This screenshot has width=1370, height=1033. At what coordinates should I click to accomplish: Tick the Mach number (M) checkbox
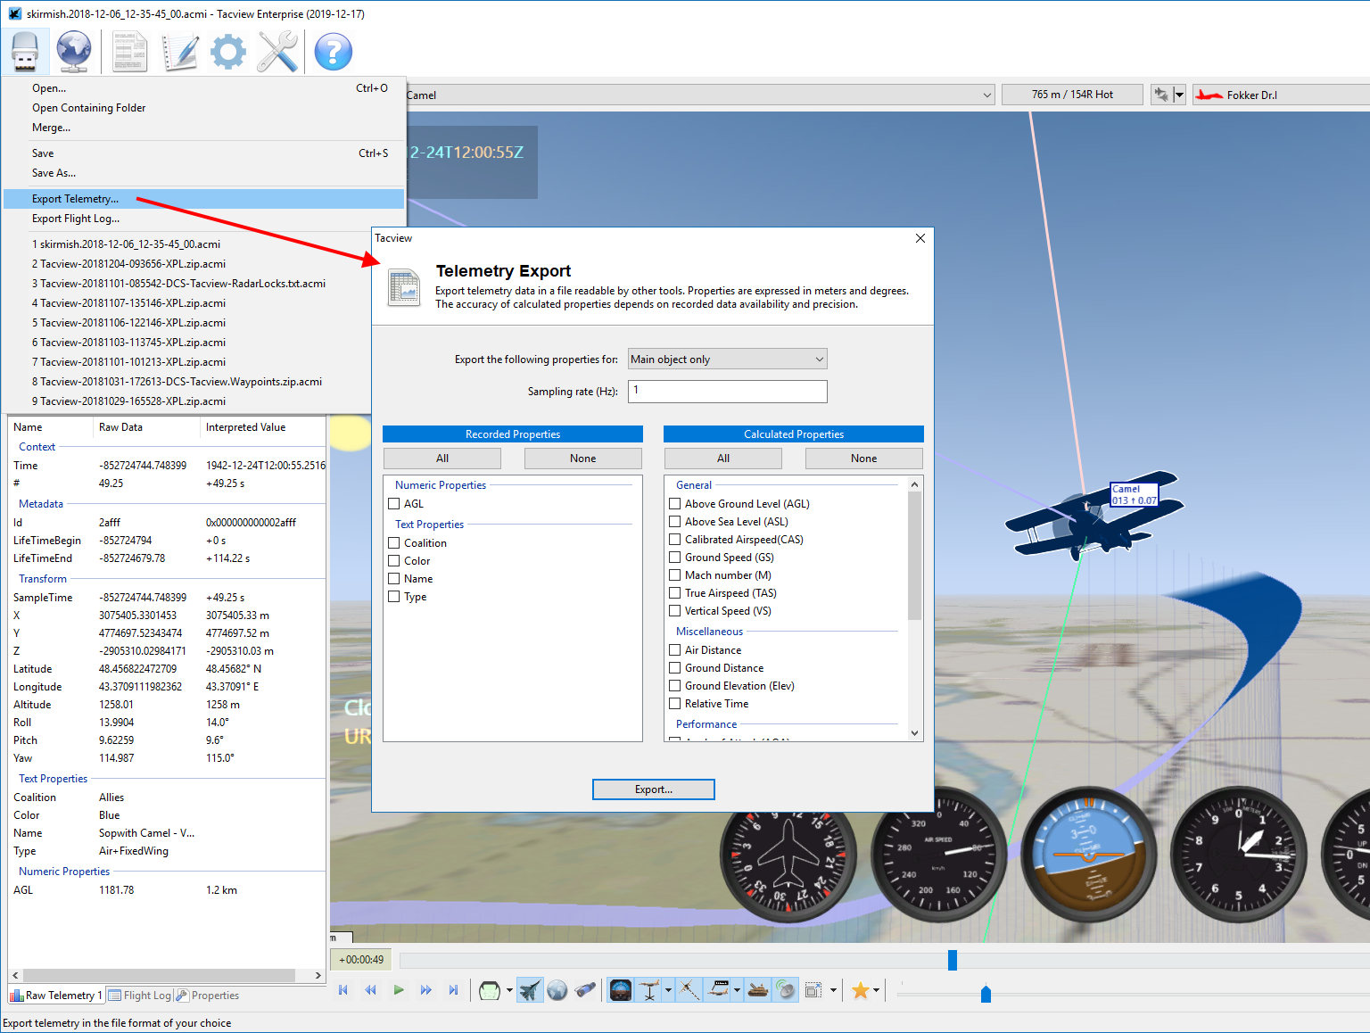(x=675, y=575)
